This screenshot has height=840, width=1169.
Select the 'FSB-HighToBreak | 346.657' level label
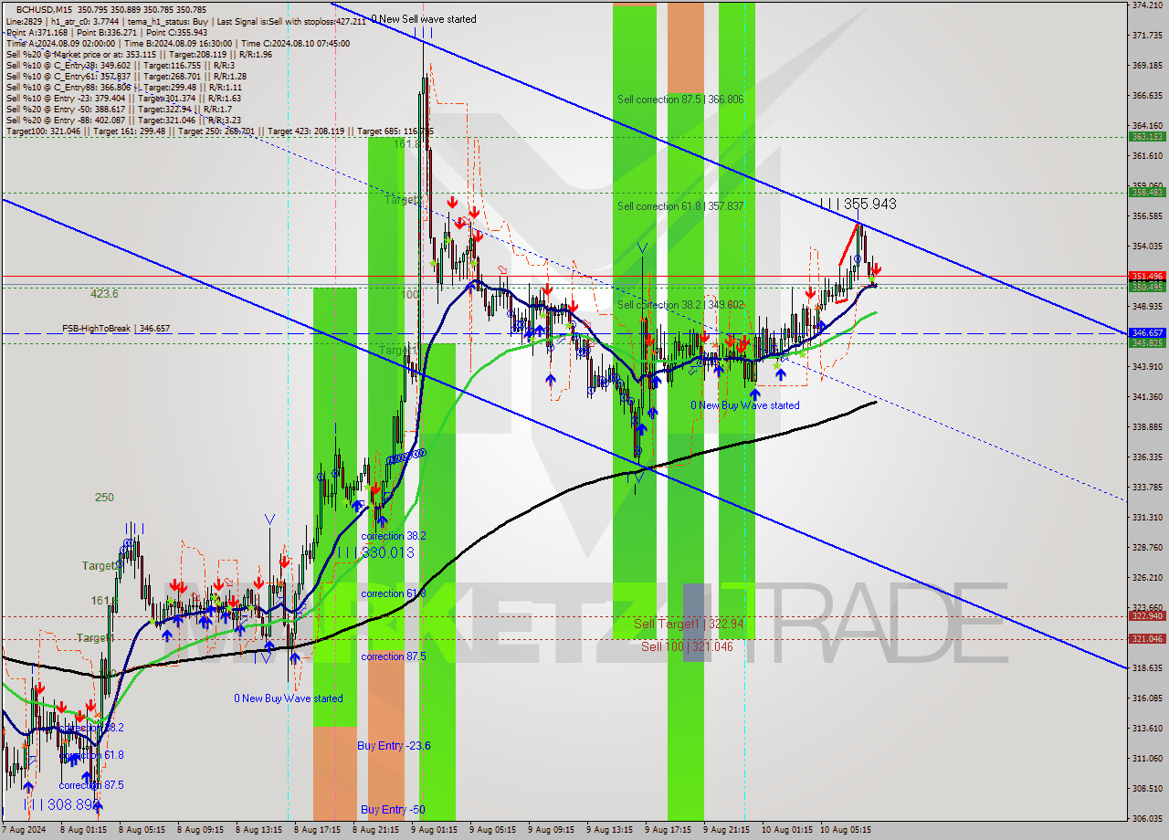(116, 328)
